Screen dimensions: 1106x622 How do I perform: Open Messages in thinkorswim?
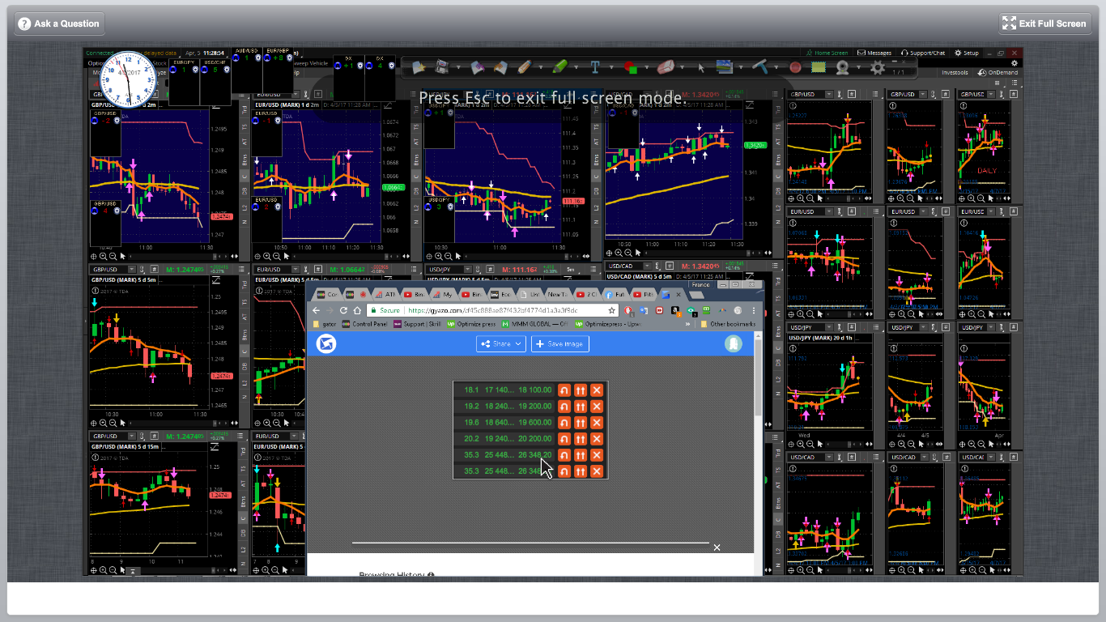874,53
